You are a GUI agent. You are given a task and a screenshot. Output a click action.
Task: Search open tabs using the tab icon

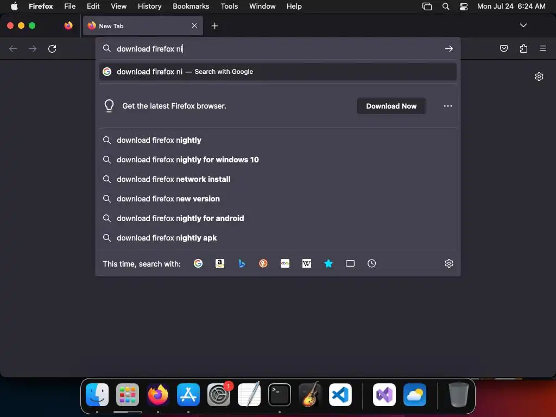click(350, 263)
